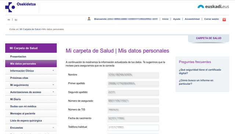The width and height of the screenshot is (235, 134).
Task: Open FAQ about certificado digital security
Action: [200, 72]
